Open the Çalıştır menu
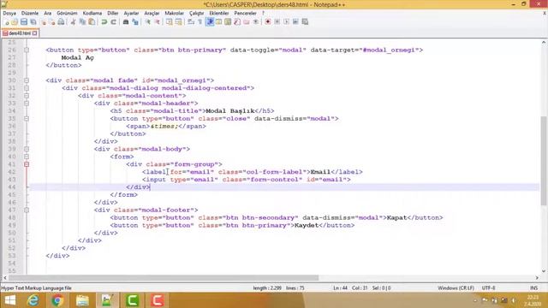 [196, 14]
